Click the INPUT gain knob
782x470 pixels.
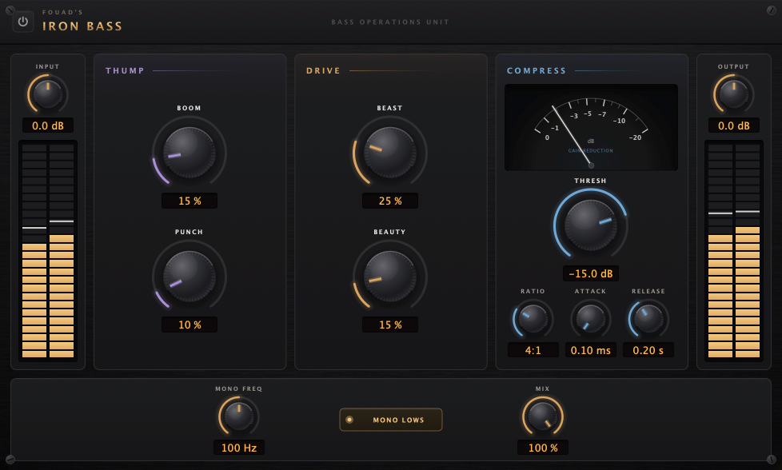coord(48,94)
